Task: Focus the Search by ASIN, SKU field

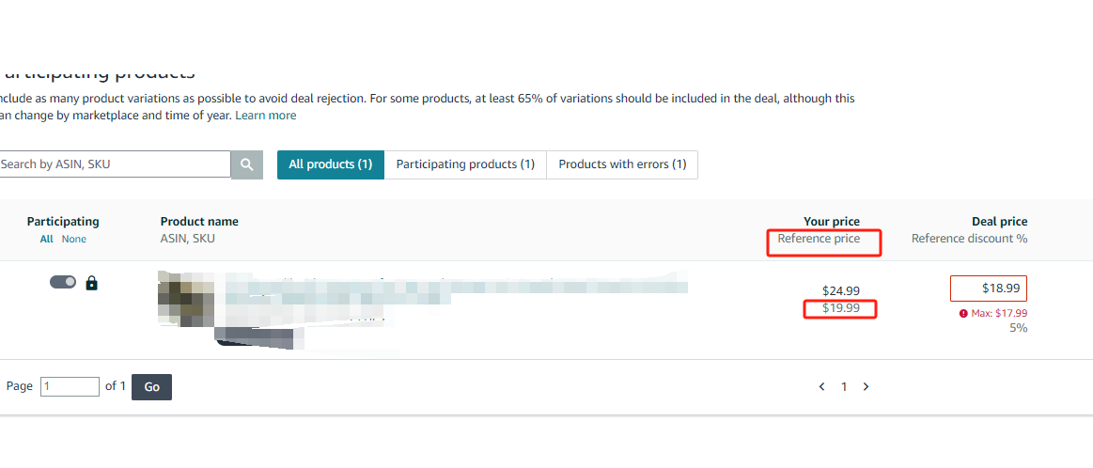Action: 115,164
